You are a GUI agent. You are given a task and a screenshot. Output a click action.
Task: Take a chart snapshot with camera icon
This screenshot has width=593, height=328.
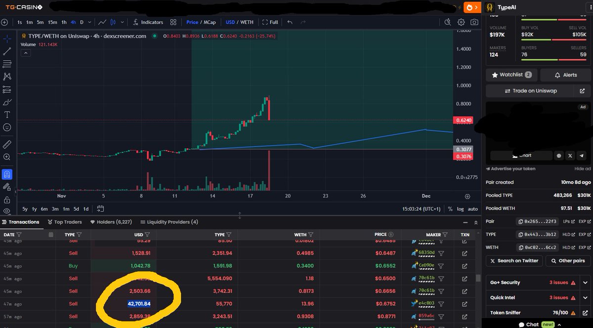tap(474, 22)
